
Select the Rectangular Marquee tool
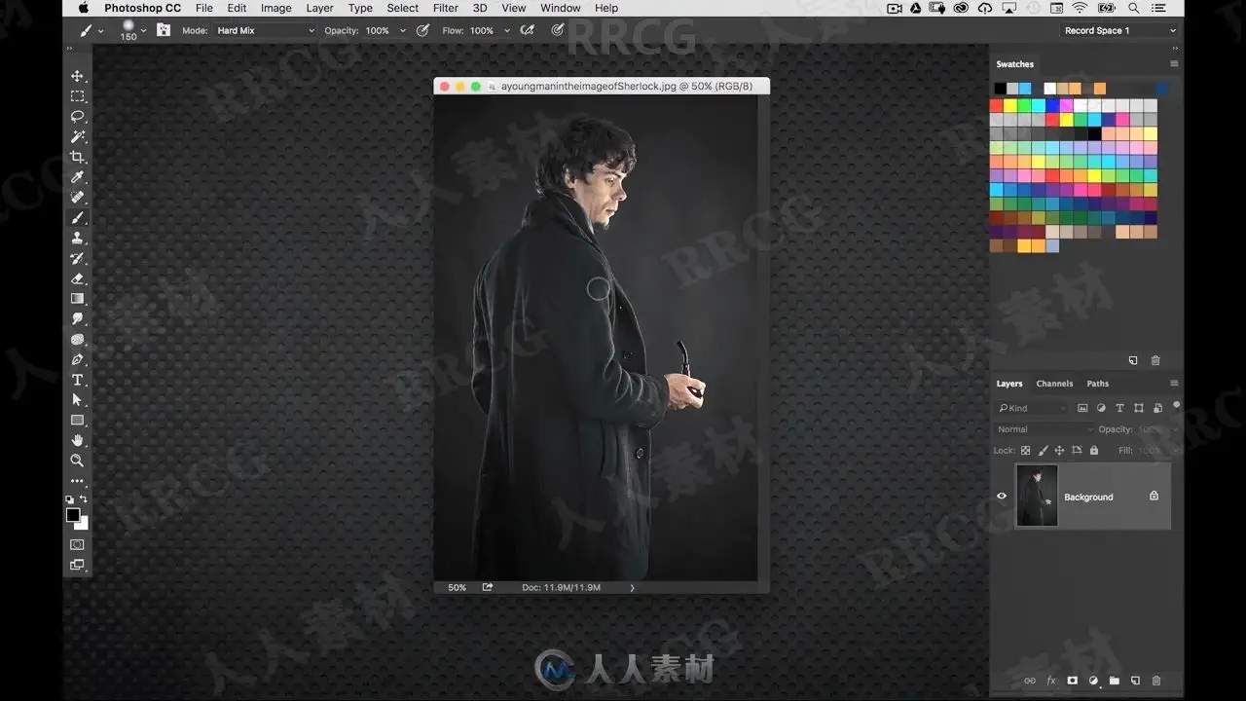tap(78, 96)
